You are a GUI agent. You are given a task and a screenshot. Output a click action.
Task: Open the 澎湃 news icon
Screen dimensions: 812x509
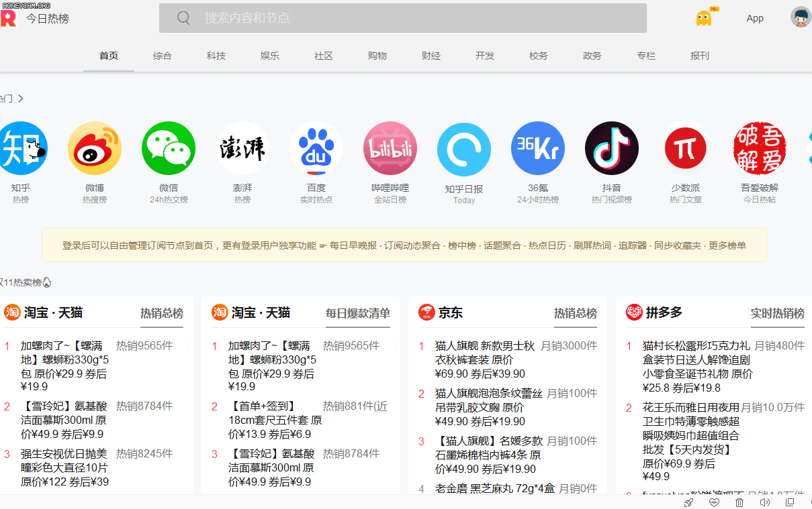pos(242,148)
